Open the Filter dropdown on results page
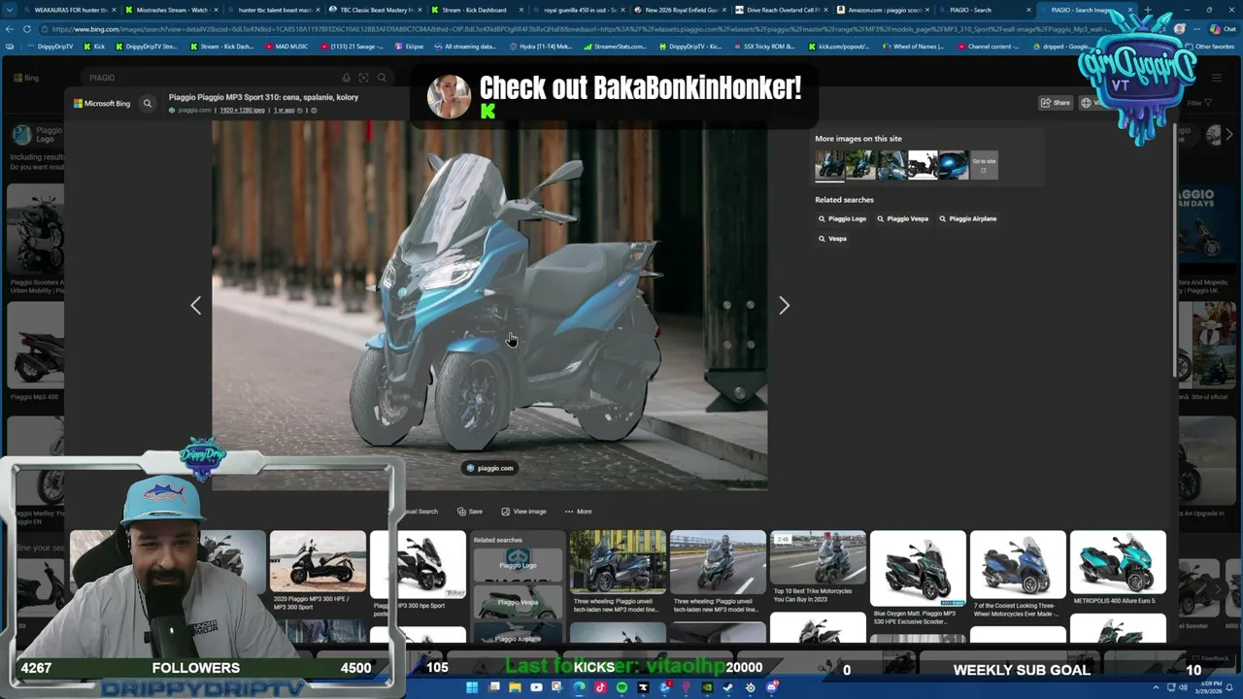 1197,103
